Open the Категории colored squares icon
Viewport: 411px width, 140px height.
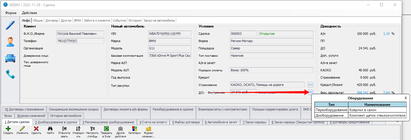[x=134, y=129]
